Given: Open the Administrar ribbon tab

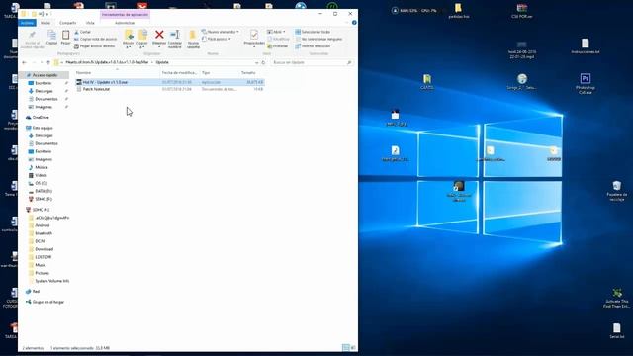Looking at the screenshot, I should (x=125, y=23).
